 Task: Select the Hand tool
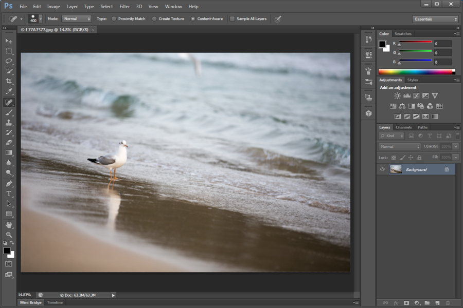9,225
